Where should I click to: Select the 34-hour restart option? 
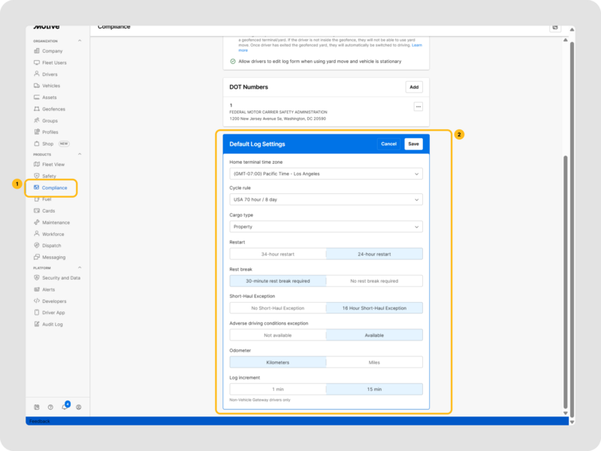point(277,254)
